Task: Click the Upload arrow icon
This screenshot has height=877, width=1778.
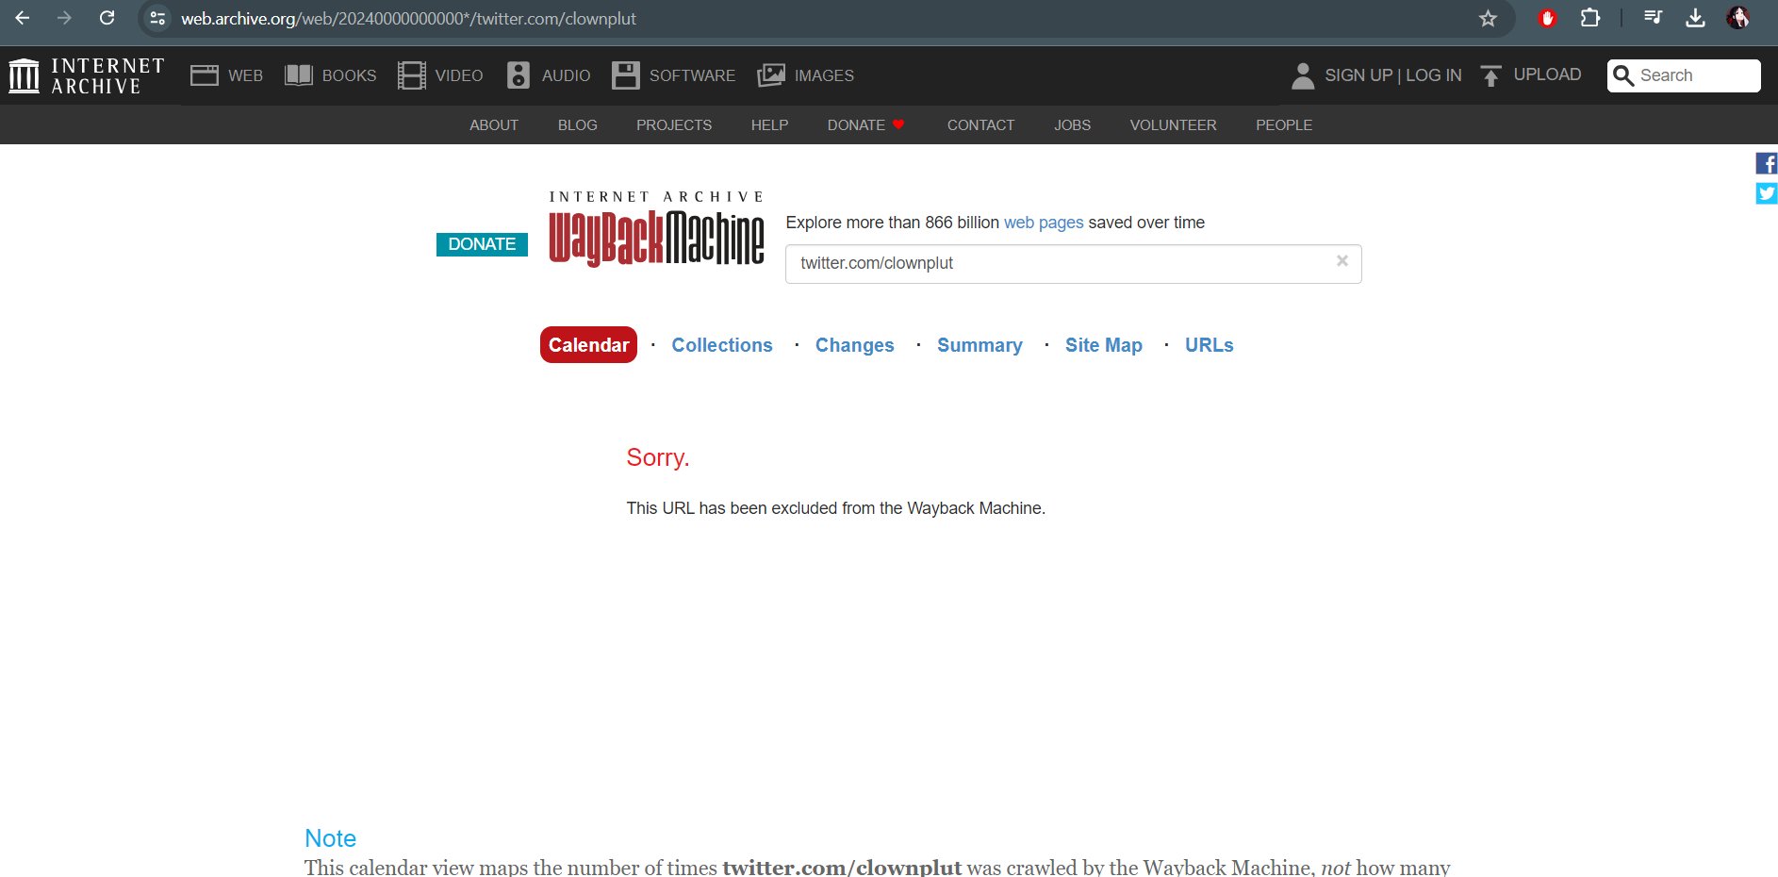Action: coord(1490,75)
